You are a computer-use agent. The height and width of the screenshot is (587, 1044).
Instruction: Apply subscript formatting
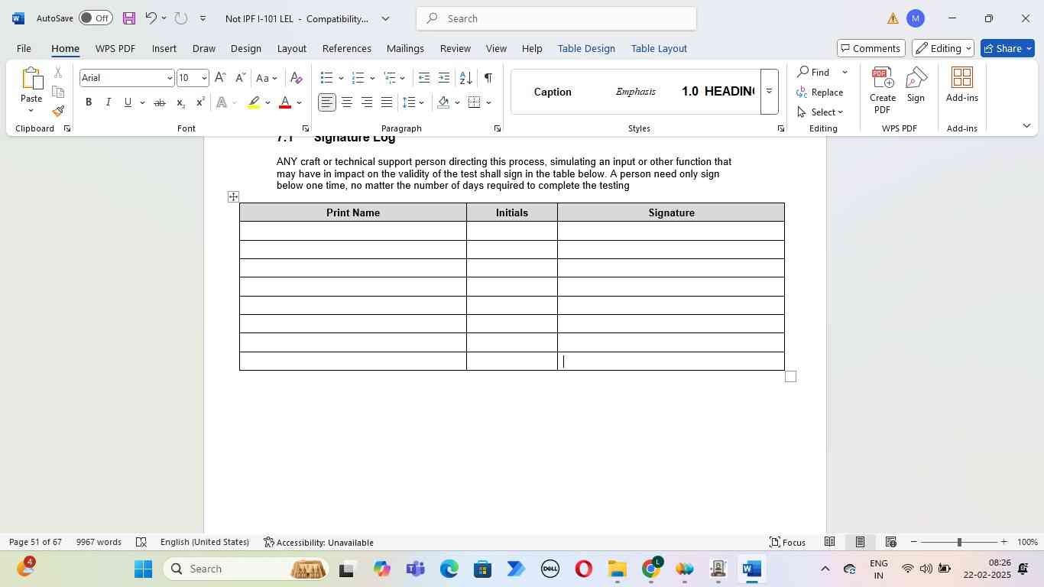tap(180, 102)
